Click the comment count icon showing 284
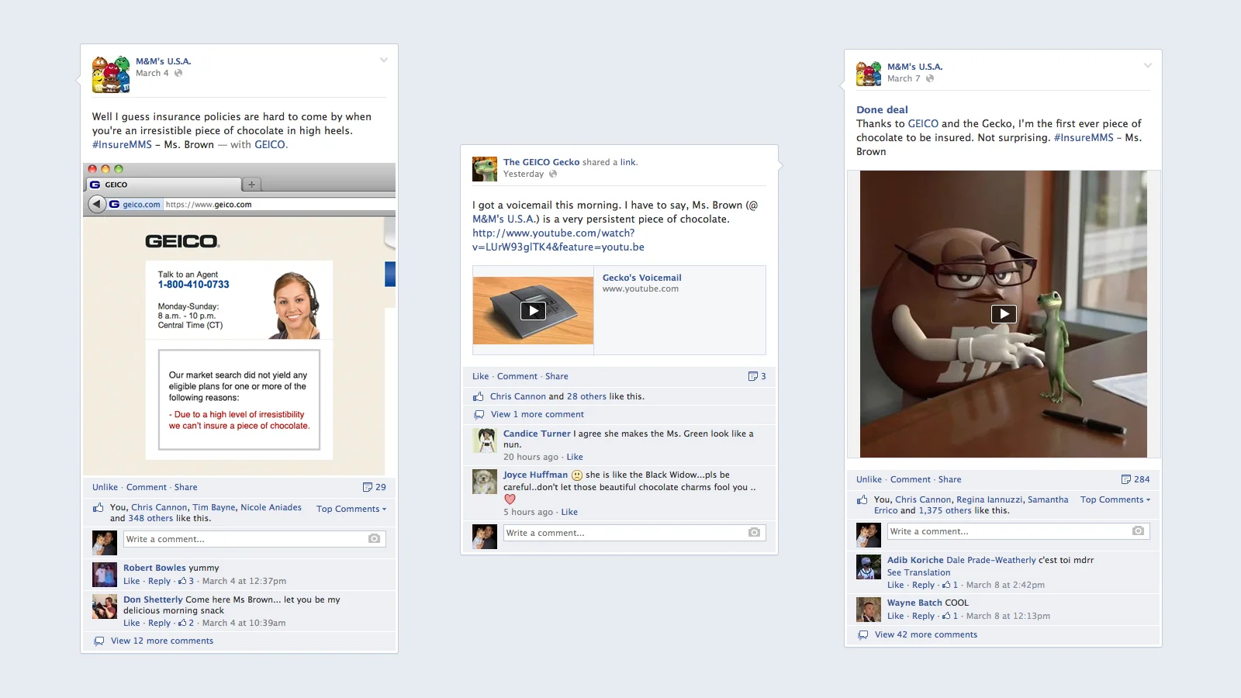The width and height of the screenshot is (1241, 698). point(1126,479)
